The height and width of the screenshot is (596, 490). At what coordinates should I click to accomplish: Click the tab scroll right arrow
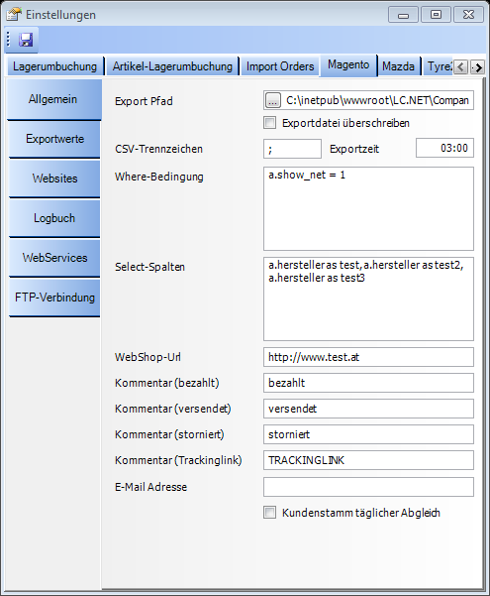click(477, 67)
